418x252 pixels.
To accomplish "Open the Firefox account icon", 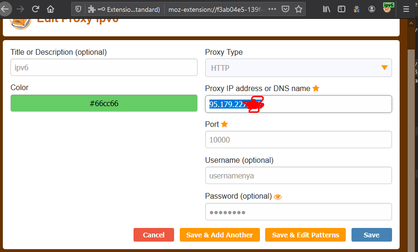I will [x=372, y=9].
